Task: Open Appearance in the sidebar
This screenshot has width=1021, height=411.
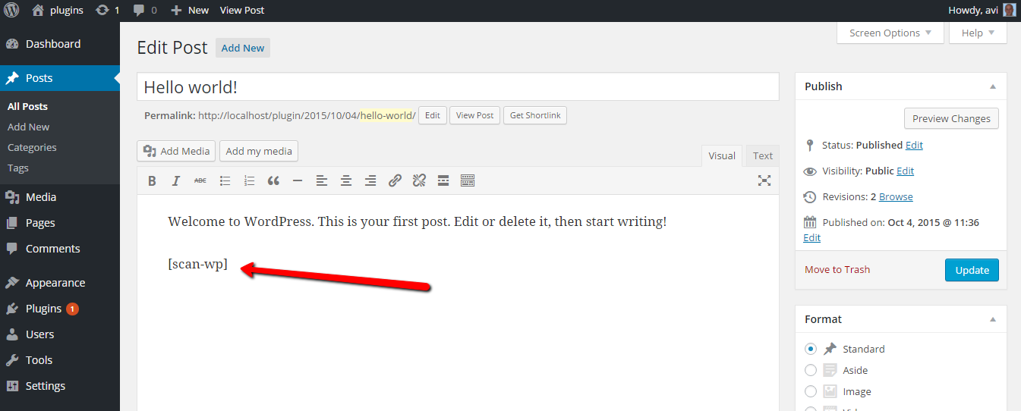Action: (x=60, y=283)
